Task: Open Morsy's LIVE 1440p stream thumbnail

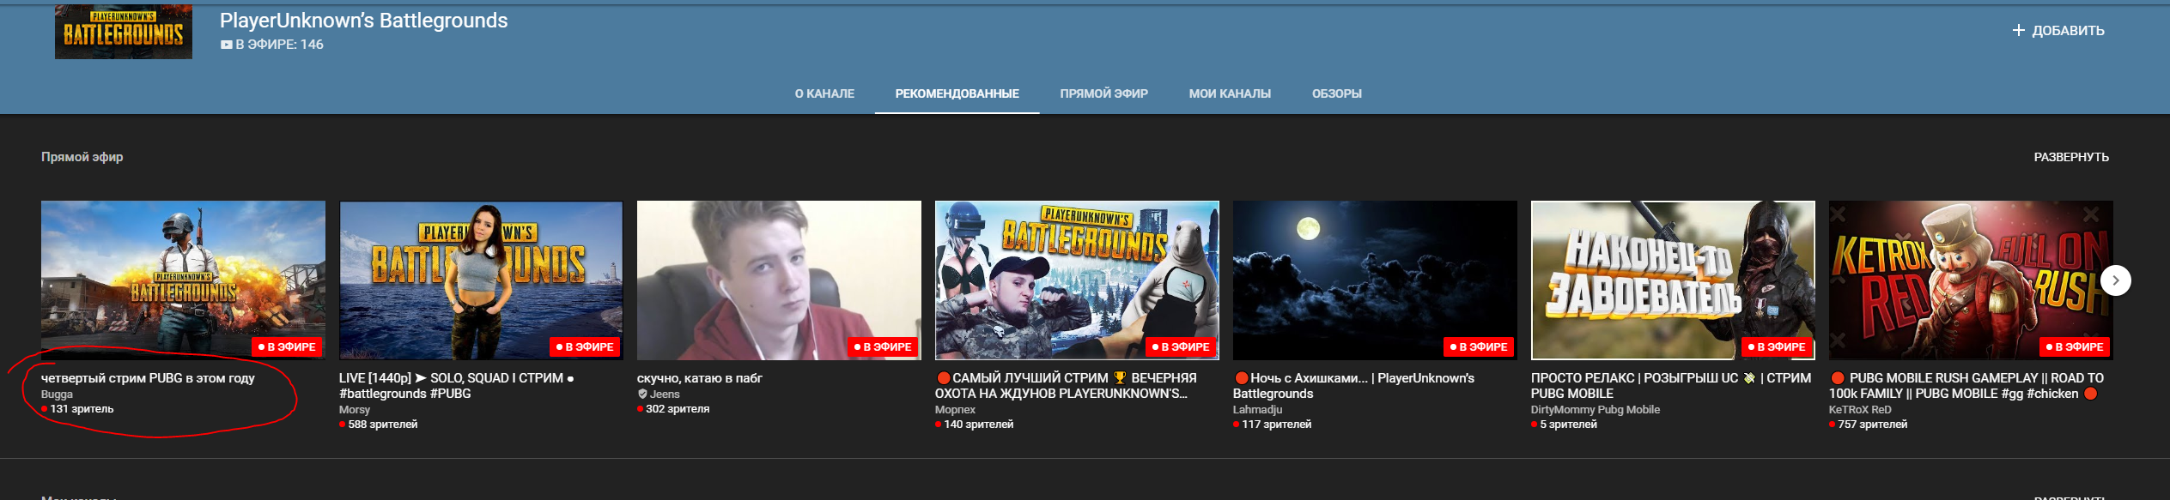Action: 481,280
